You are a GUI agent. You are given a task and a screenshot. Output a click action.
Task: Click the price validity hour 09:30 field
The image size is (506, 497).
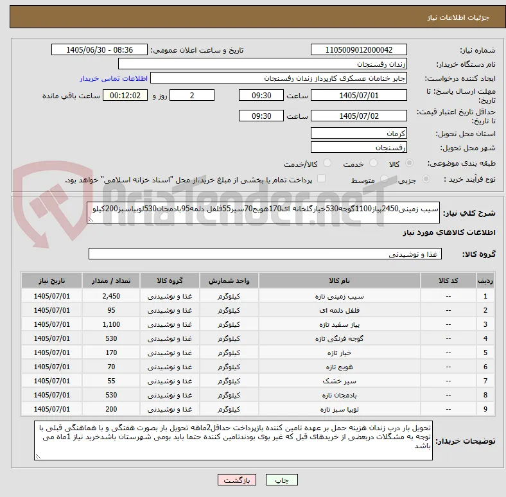tap(261, 116)
